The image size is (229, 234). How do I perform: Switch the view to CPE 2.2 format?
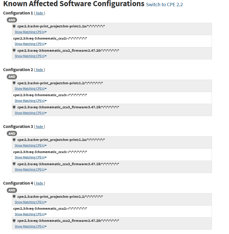click(164, 5)
